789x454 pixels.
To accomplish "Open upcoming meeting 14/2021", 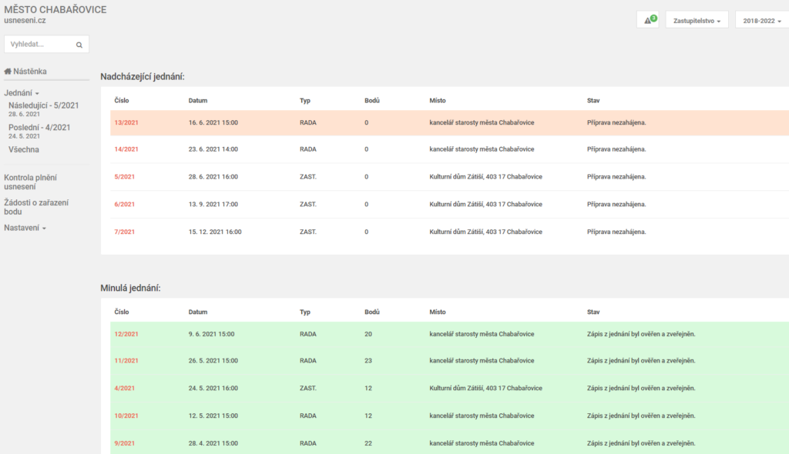I will [x=126, y=149].
